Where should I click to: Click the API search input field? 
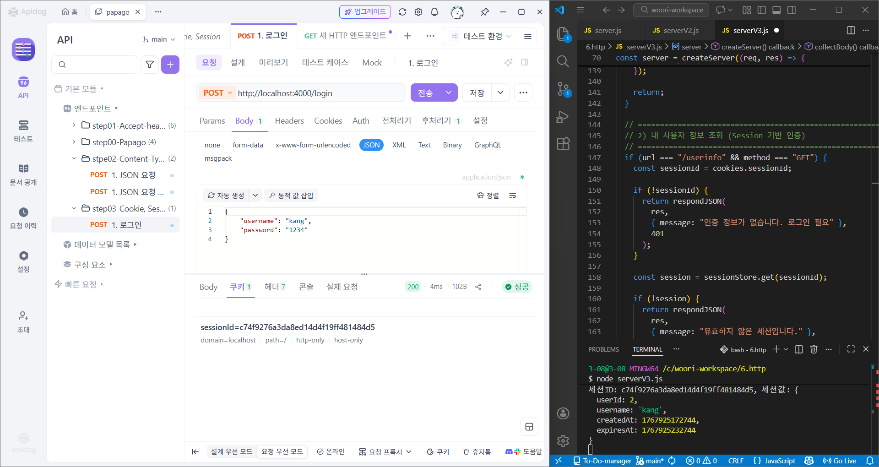(95, 65)
